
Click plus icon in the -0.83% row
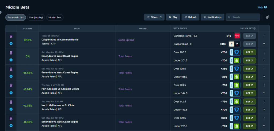(x=11, y=125)
